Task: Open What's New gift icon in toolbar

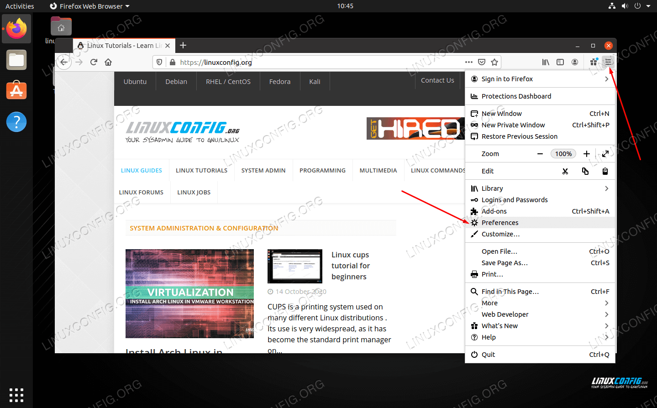Action: point(594,62)
